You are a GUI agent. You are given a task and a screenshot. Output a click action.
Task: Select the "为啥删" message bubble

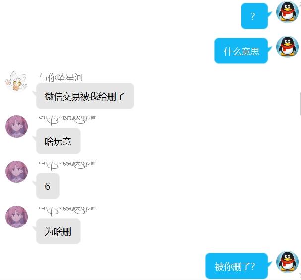[59, 231]
